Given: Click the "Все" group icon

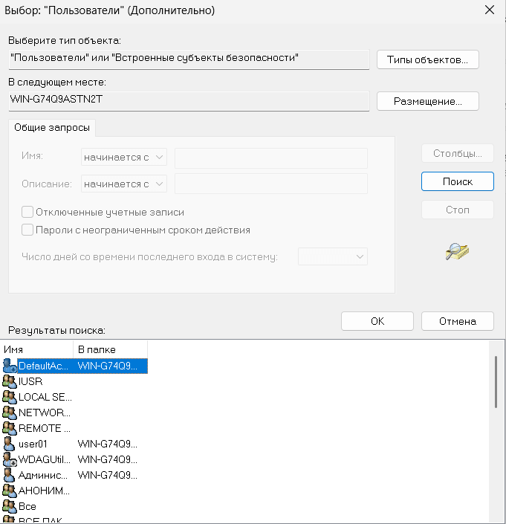Looking at the screenshot, I should pyautogui.click(x=10, y=506).
